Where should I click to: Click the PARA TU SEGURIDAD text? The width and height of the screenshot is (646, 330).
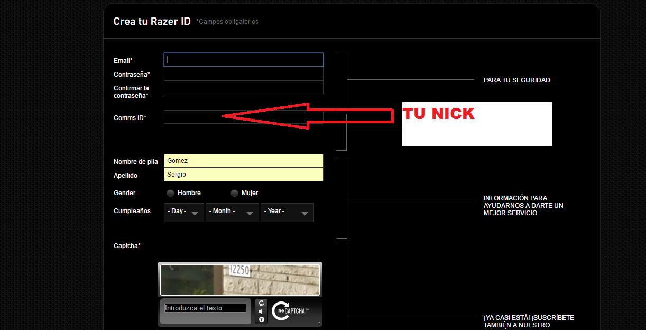517,80
